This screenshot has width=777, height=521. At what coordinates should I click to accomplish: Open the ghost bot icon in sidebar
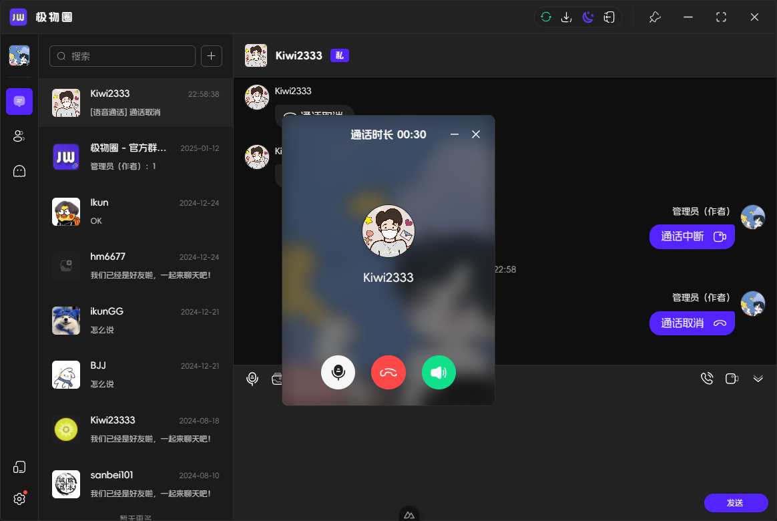coord(19,171)
